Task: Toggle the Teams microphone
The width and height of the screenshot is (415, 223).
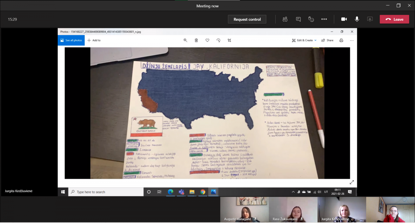Action: [357, 19]
